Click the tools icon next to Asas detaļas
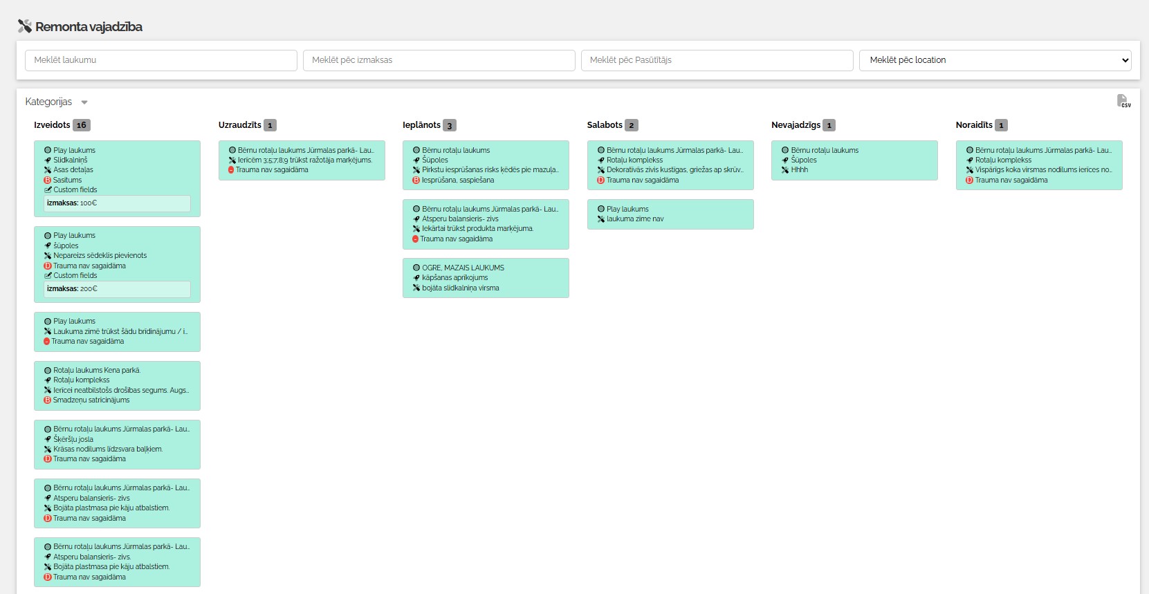 point(48,170)
